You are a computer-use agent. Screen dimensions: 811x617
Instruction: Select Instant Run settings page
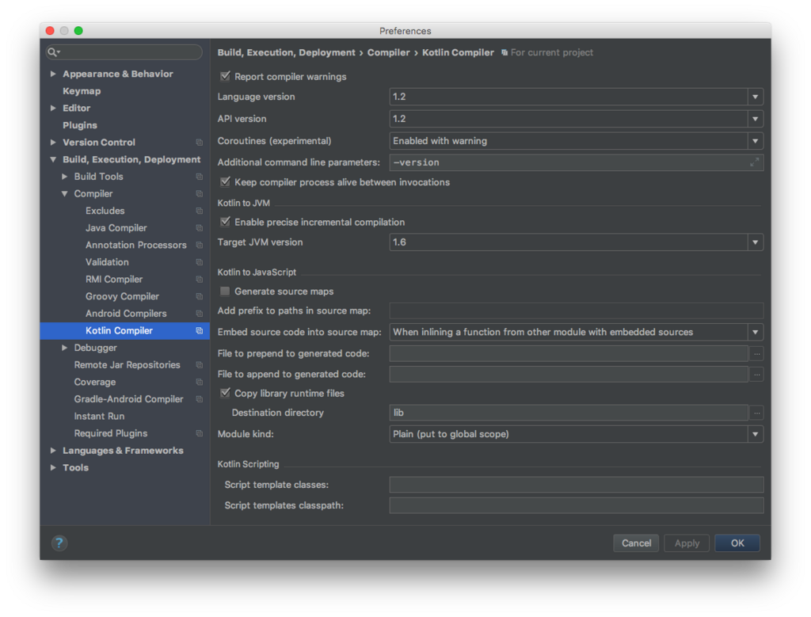[x=99, y=416]
